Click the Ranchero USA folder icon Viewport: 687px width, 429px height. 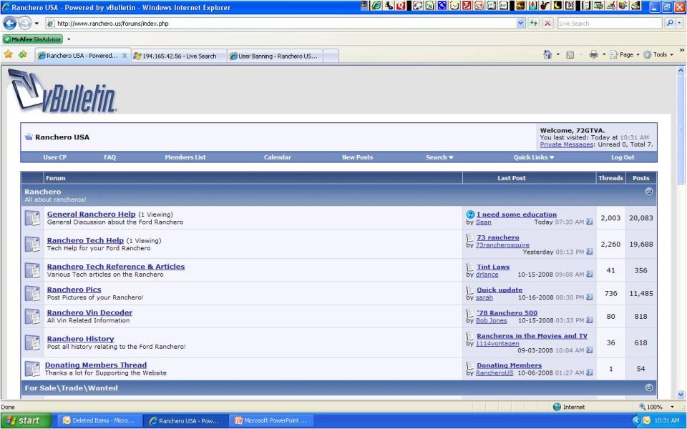(29, 137)
